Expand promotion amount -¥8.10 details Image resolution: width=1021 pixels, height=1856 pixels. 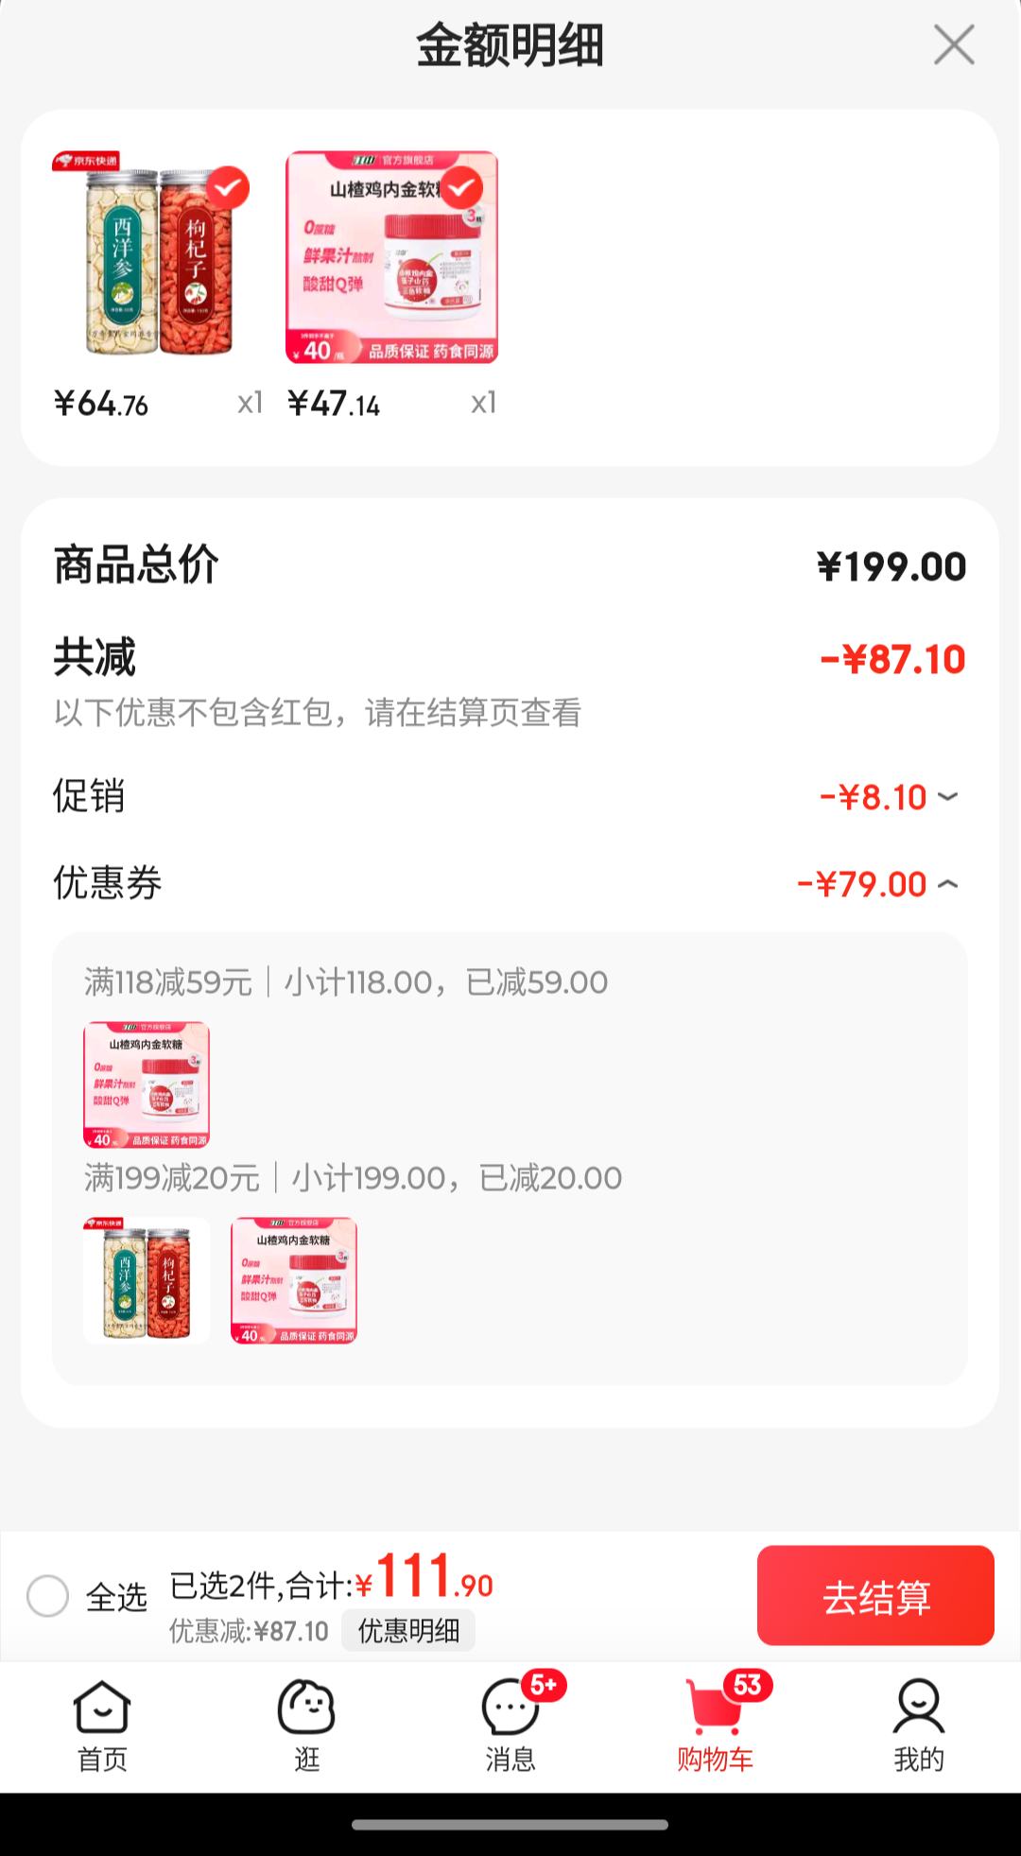(x=873, y=797)
